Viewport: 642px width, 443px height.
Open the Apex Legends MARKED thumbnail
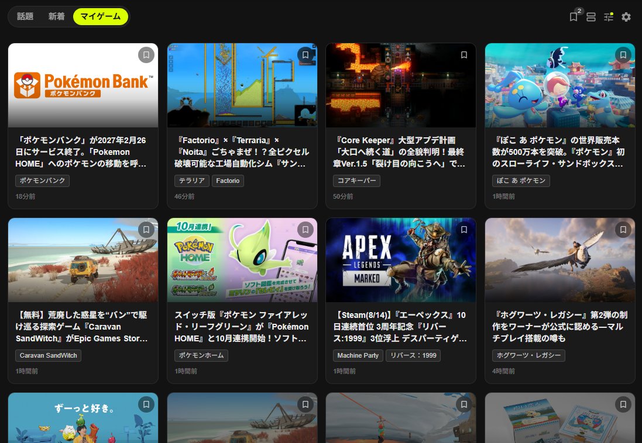coord(401,260)
